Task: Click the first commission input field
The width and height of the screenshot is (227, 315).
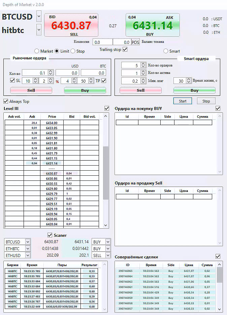Action: (103, 42)
